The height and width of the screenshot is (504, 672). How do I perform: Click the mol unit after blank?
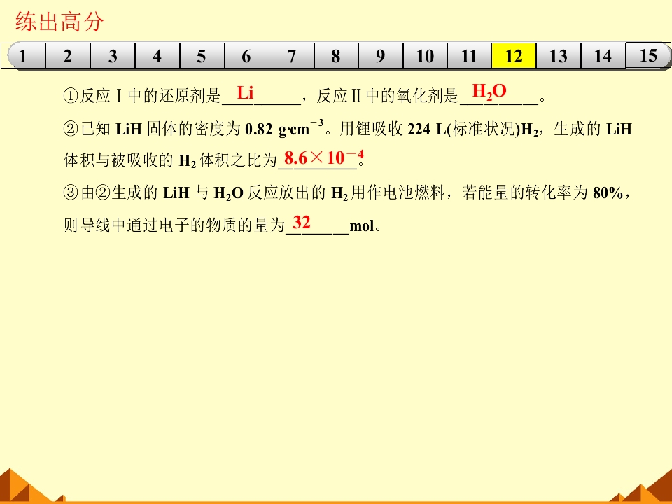tap(362, 226)
